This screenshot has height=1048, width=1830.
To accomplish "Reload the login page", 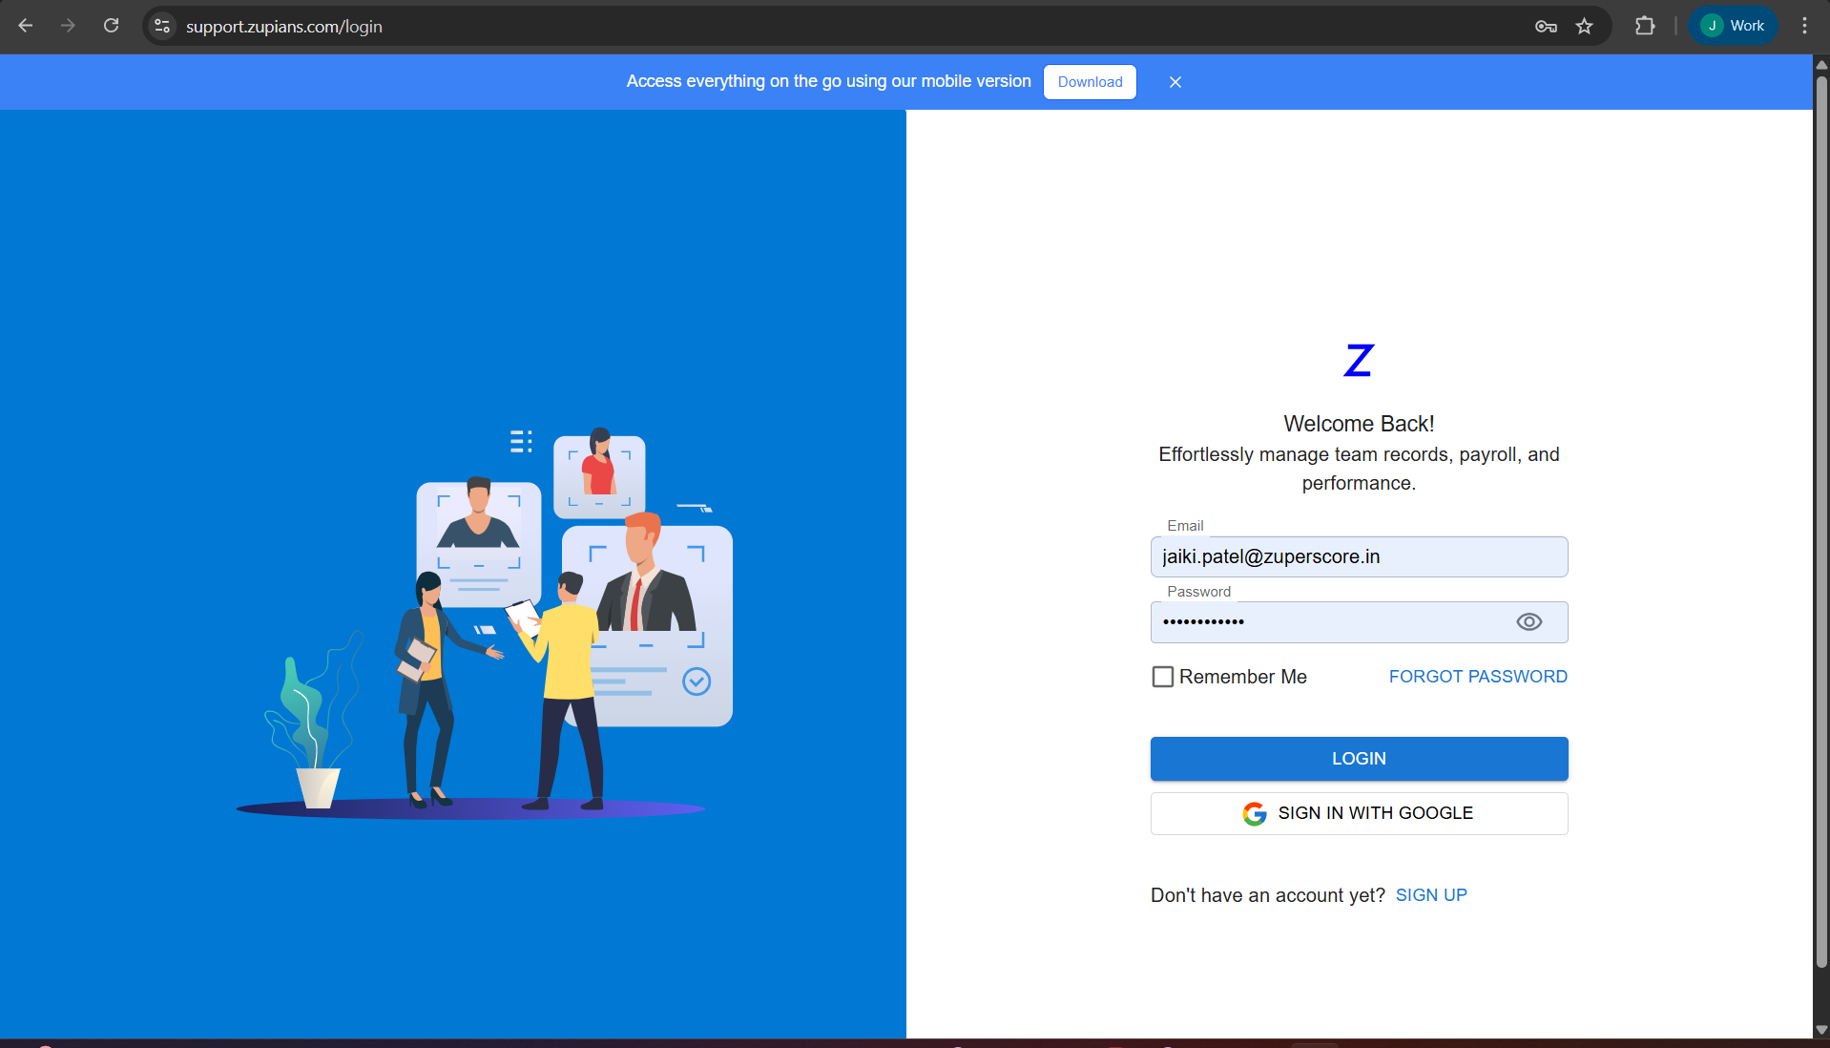I will [111, 26].
